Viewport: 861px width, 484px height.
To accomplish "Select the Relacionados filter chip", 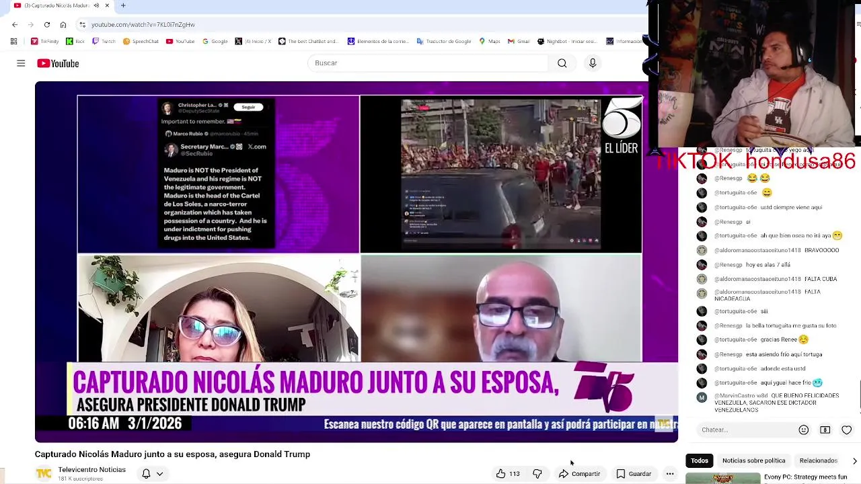I will click(x=818, y=460).
